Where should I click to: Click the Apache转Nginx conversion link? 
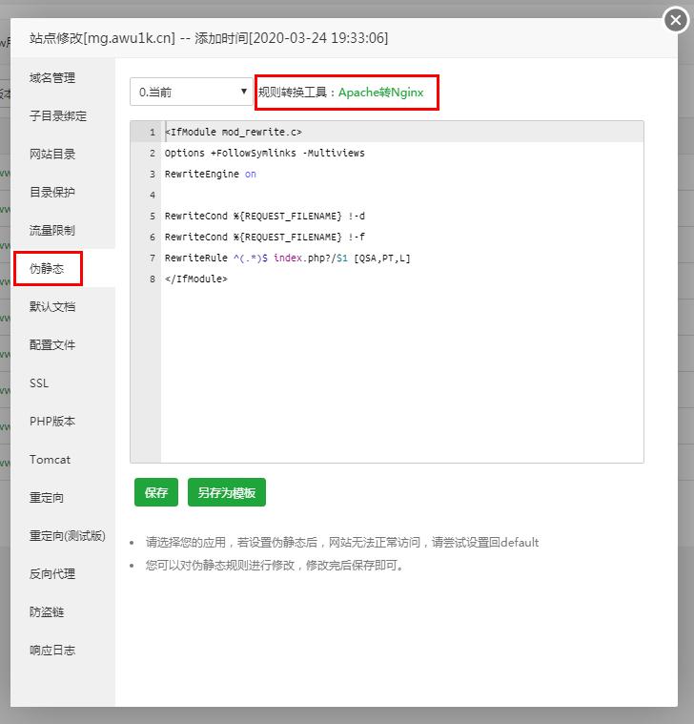coord(380,93)
